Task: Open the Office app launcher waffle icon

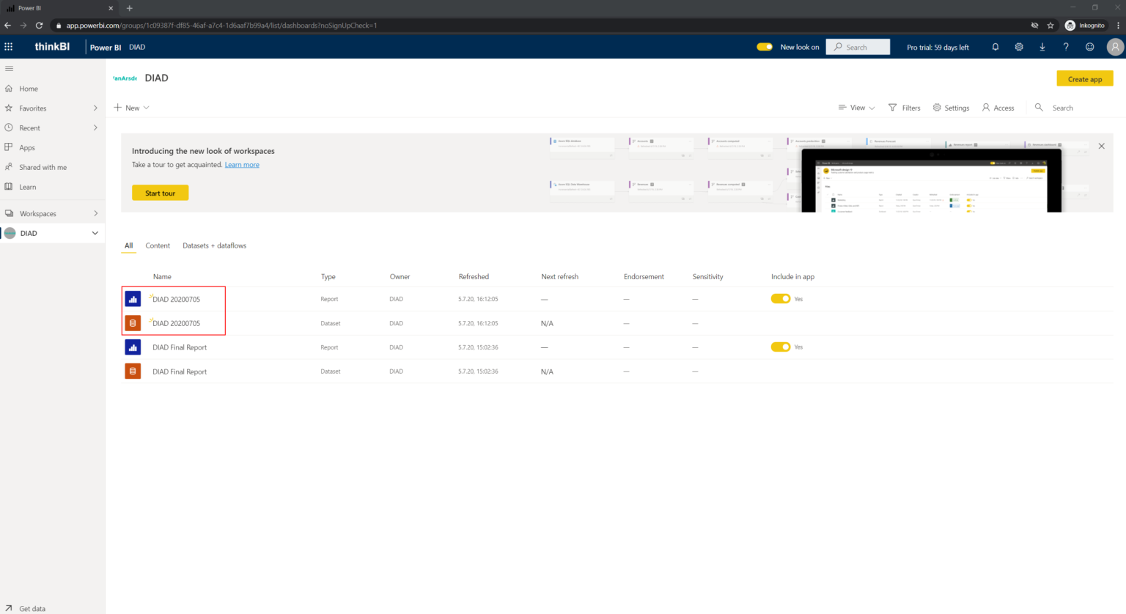Action: [9, 46]
